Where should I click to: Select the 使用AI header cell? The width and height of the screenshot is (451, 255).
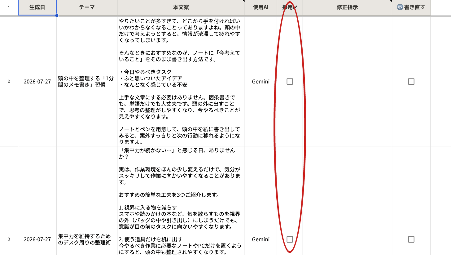(x=261, y=7)
